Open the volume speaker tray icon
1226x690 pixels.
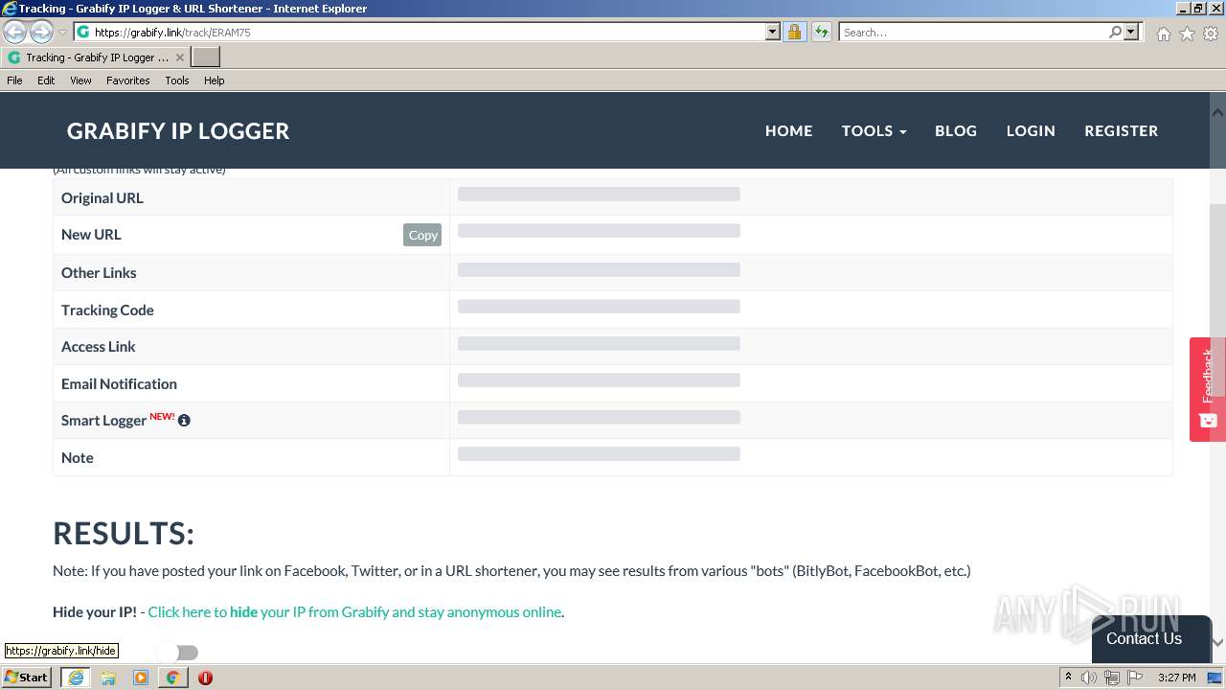click(1089, 678)
